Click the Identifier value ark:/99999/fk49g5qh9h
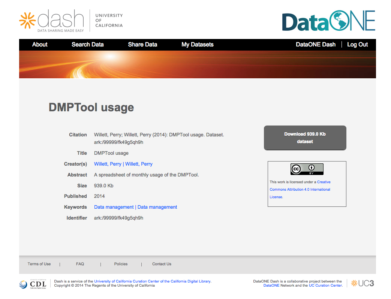Screen dimensions: 391x299 pyautogui.click(x=119, y=218)
